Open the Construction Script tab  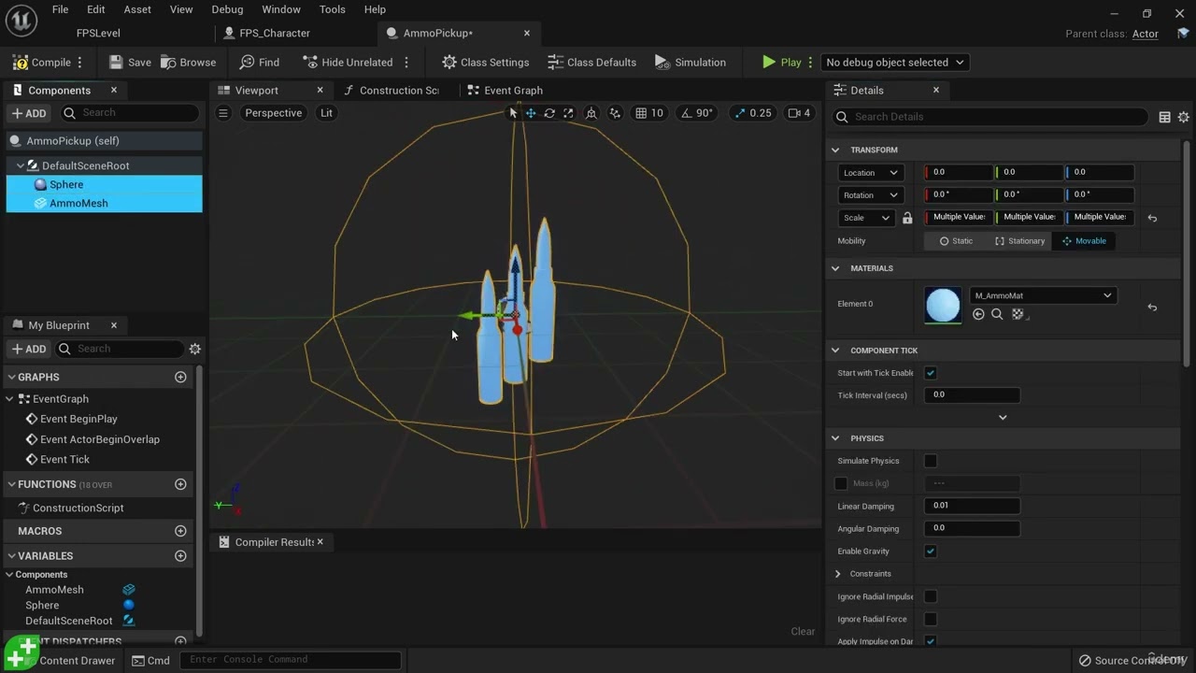click(x=392, y=91)
